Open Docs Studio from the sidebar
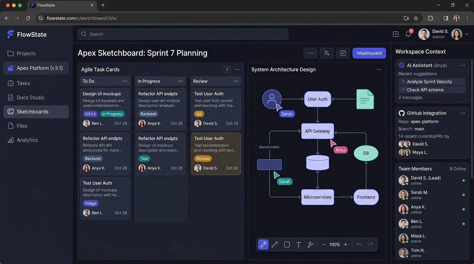474x264 pixels. click(x=36, y=98)
